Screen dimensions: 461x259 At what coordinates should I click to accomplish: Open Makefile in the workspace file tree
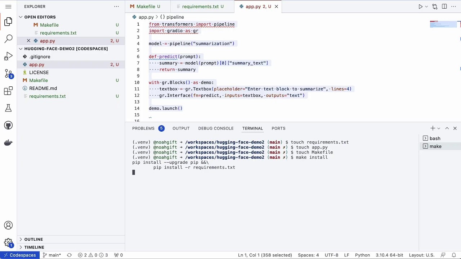click(x=71, y=80)
